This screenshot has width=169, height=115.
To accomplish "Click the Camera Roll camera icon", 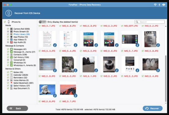I will click(11, 29).
